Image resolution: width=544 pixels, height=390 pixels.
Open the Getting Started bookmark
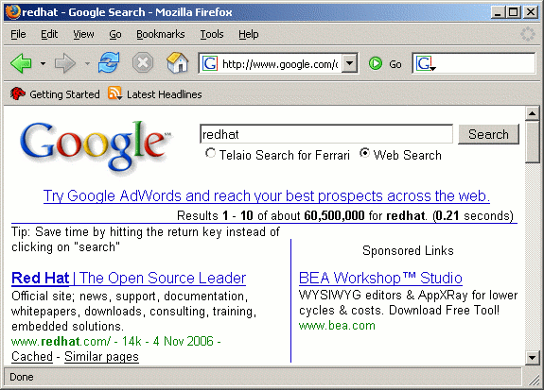[x=55, y=93]
